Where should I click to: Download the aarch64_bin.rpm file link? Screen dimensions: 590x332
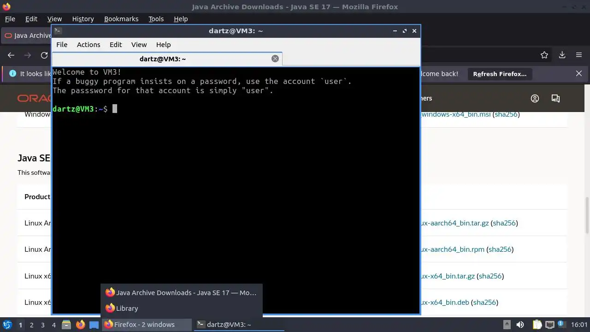tap(453, 249)
